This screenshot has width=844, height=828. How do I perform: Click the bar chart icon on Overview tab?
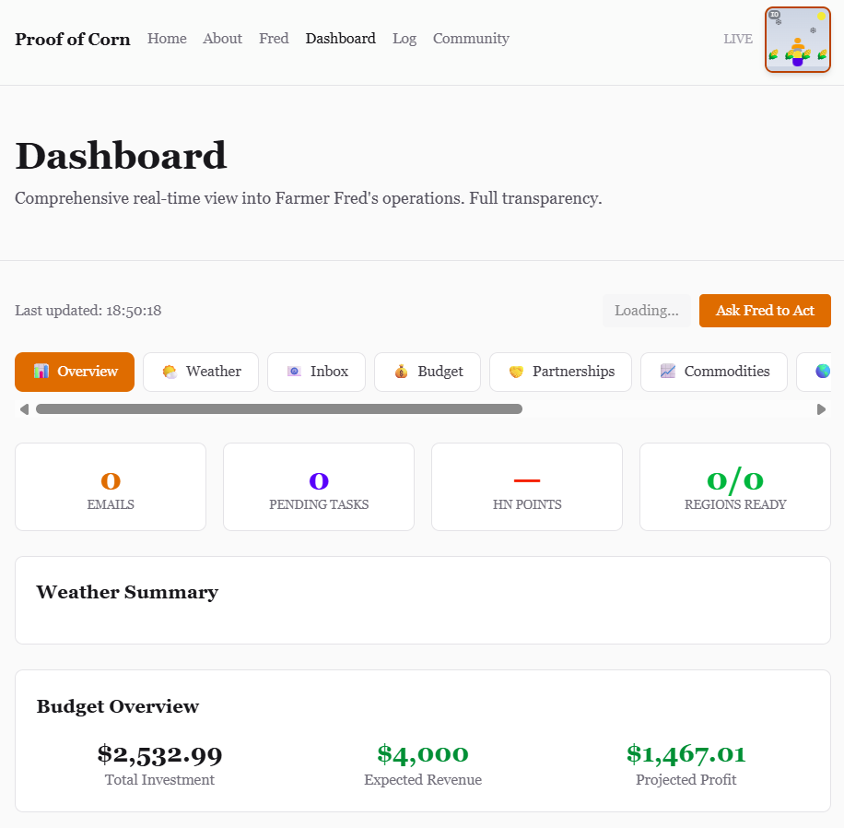41,372
